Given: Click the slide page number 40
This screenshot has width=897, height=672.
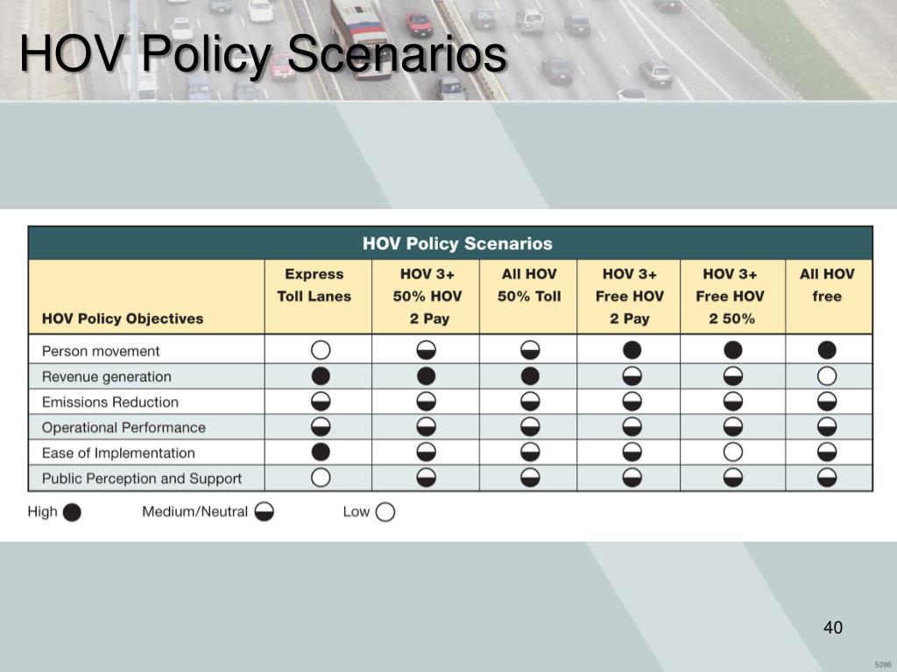Looking at the screenshot, I should point(833,627).
